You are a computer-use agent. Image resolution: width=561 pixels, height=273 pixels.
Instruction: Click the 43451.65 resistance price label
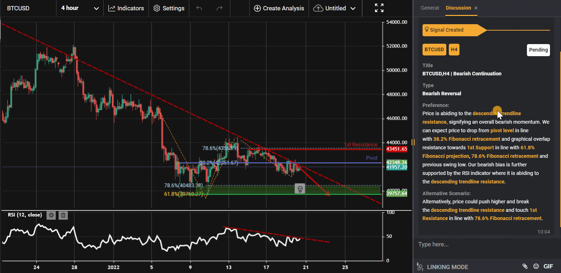(x=397, y=149)
